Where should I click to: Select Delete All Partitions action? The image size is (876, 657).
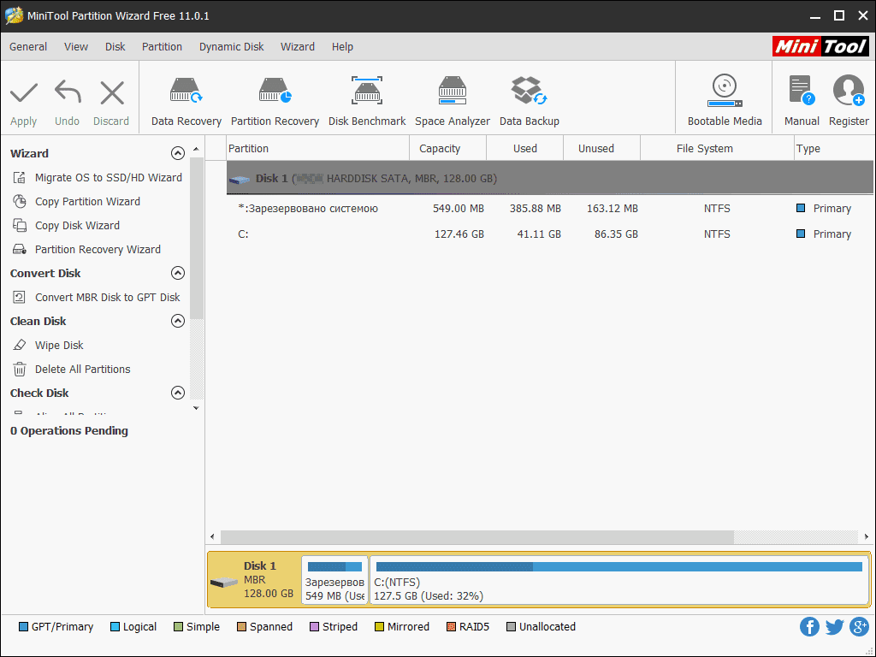[x=71, y=370]
